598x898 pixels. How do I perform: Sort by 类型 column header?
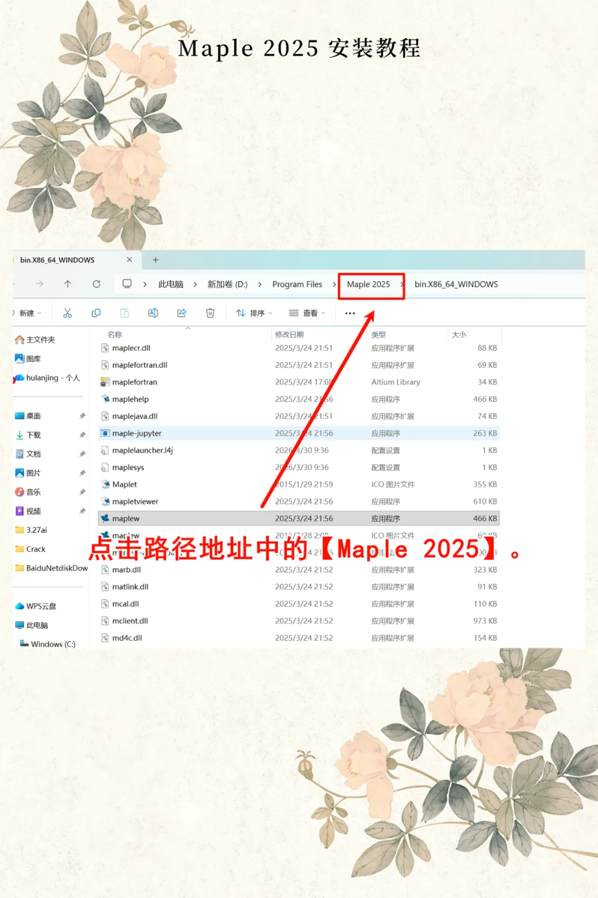point(379,335)
